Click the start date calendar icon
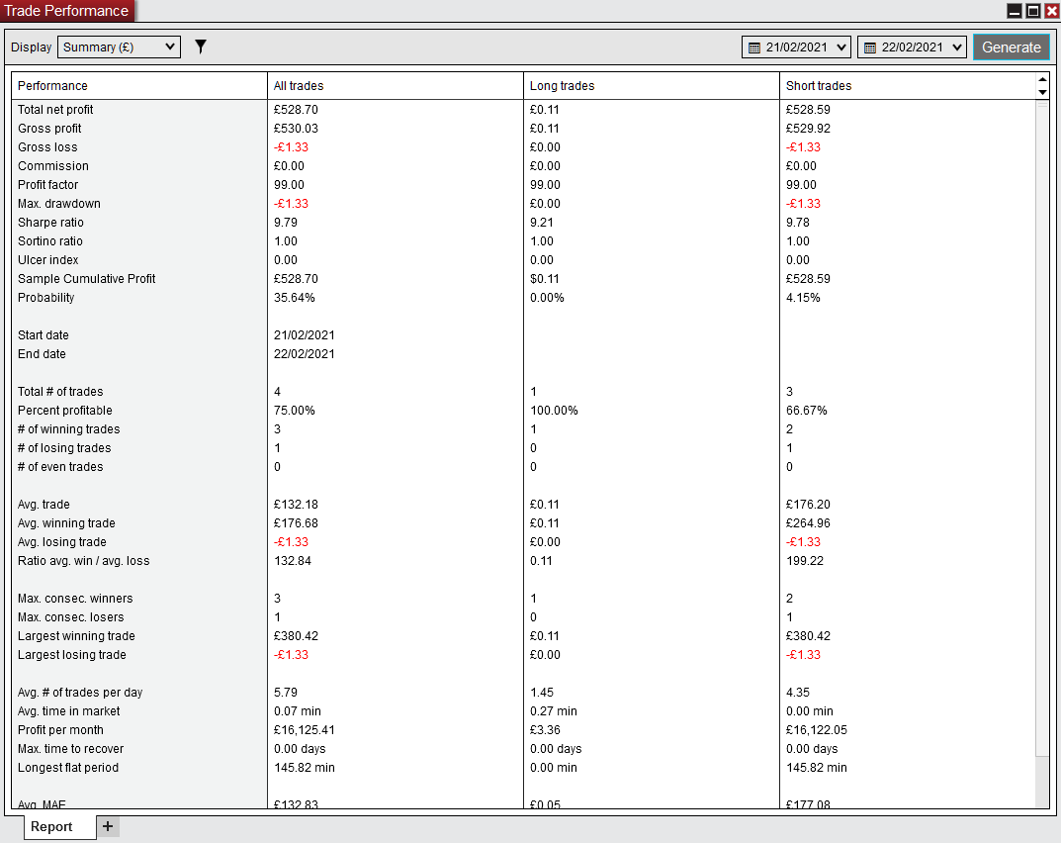The height and width of the screenshot is (843, 1061). coord(753,47)
